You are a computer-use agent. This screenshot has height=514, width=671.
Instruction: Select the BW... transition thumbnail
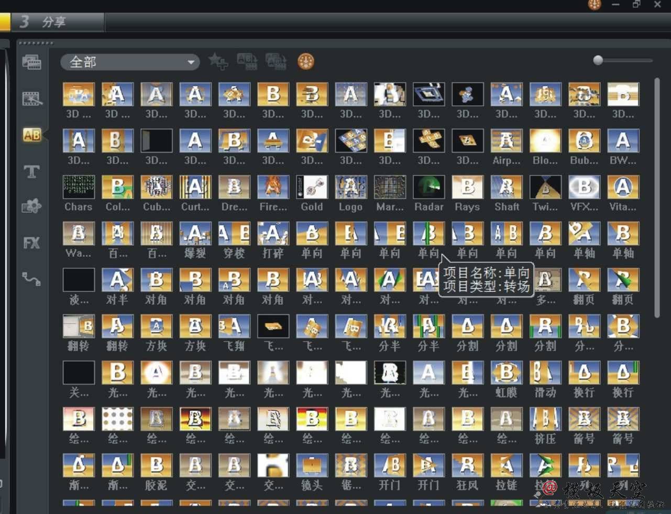(x=623, y=141)
